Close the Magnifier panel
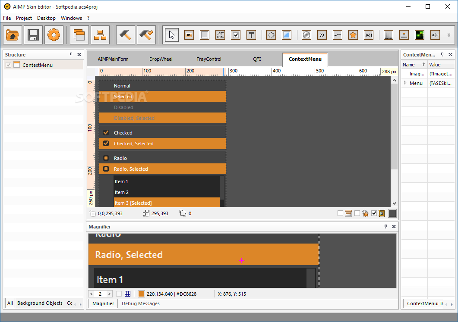Viewport: 458px width, 322px height. (394, 226)
